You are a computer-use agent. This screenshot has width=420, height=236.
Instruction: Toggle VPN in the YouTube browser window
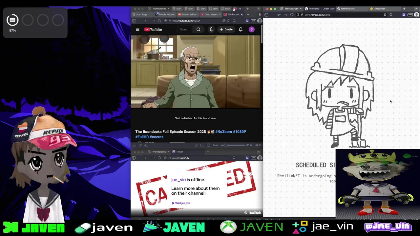253,21
